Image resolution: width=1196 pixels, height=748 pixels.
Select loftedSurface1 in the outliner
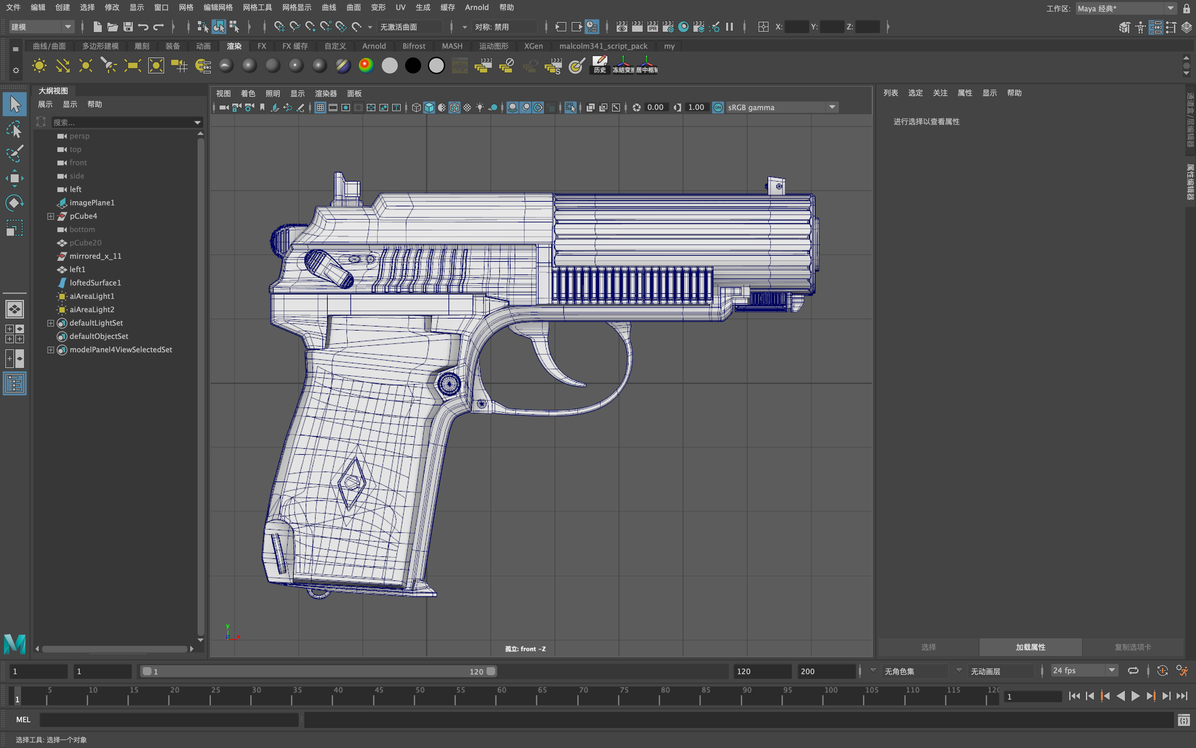click(95, 283)
